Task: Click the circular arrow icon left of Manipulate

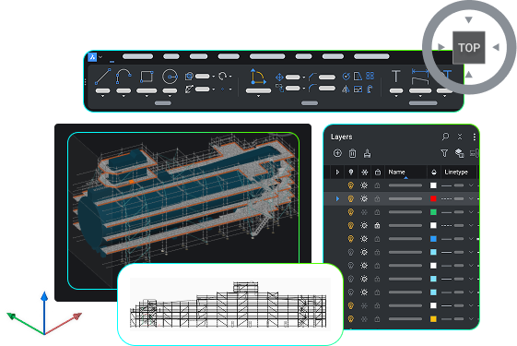Action: click(223, 77)
